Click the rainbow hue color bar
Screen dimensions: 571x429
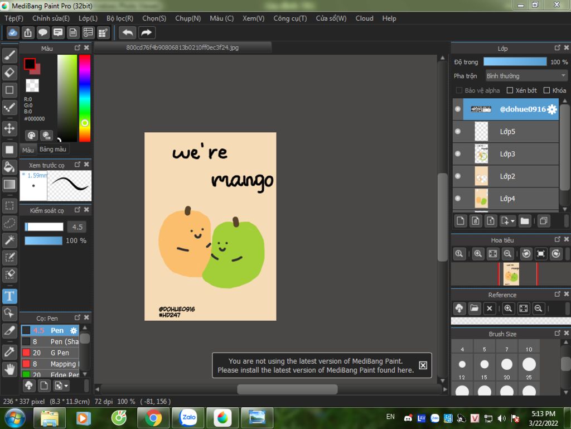(x=85, y=98)
